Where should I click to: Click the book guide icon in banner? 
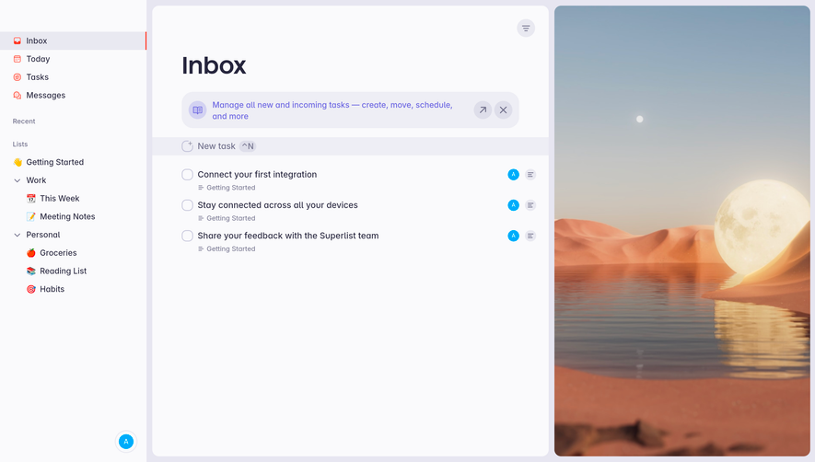pos(197,110)
